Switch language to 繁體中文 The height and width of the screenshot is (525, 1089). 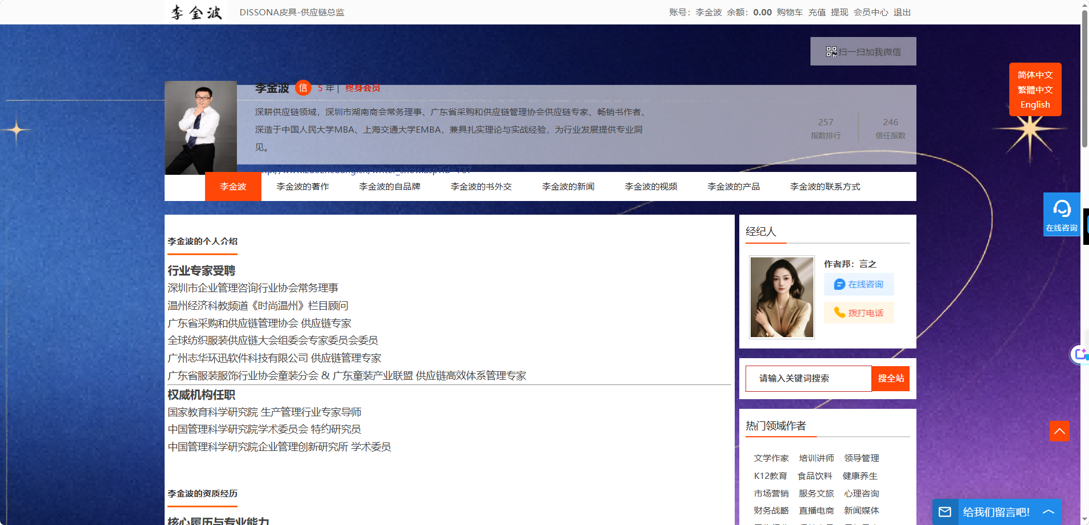(1035, 90)
